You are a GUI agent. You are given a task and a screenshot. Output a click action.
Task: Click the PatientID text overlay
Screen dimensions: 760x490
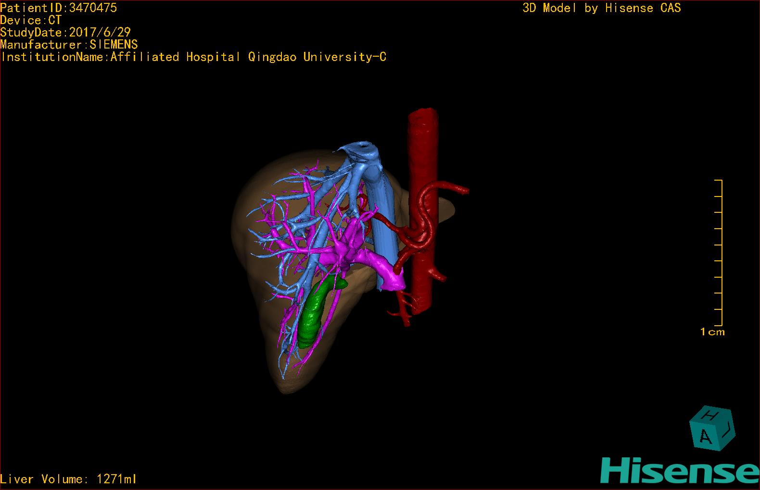(x=59, y=8)
